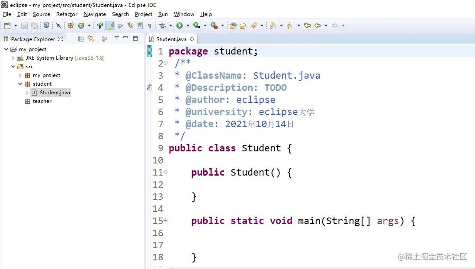The width and height of the screenshot is (475, 269).
Task: Open the New Java Class dropdown arrow
Action: (89, 26)
